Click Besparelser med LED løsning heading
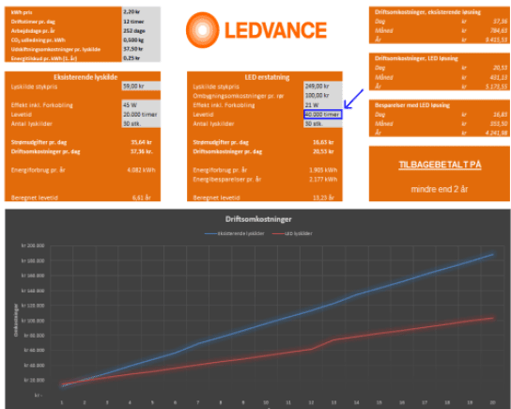The height and width of the screenshot is (409, 511). [x=412, y=105]
